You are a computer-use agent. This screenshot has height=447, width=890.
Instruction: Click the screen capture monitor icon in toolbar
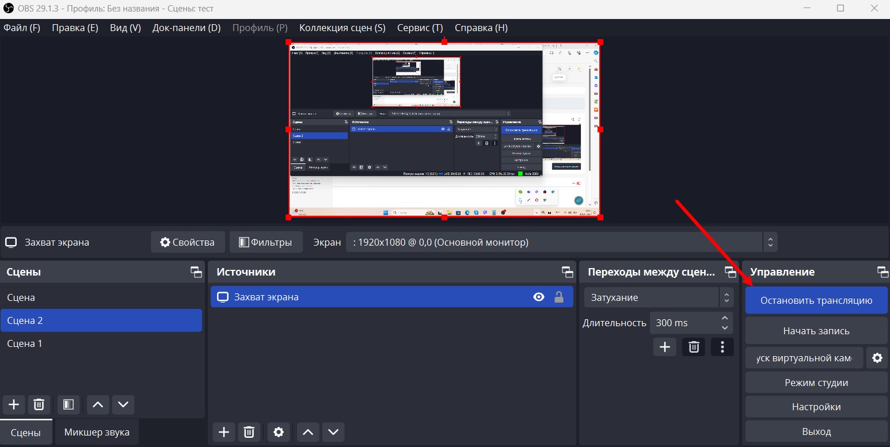(x=11, y=242)
